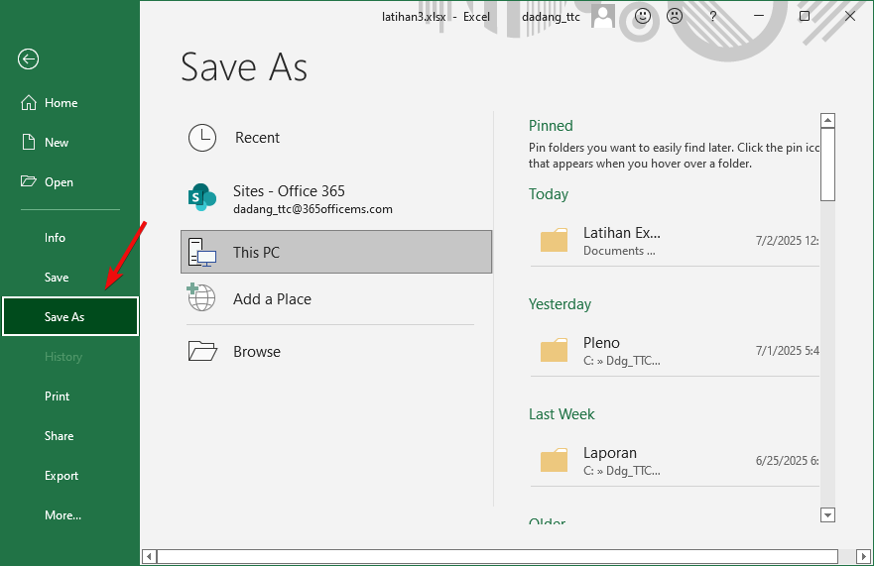Click the back arrow to exit backstage
The width and height of the screenshot is (874, 566).
(x=28, y=58)
